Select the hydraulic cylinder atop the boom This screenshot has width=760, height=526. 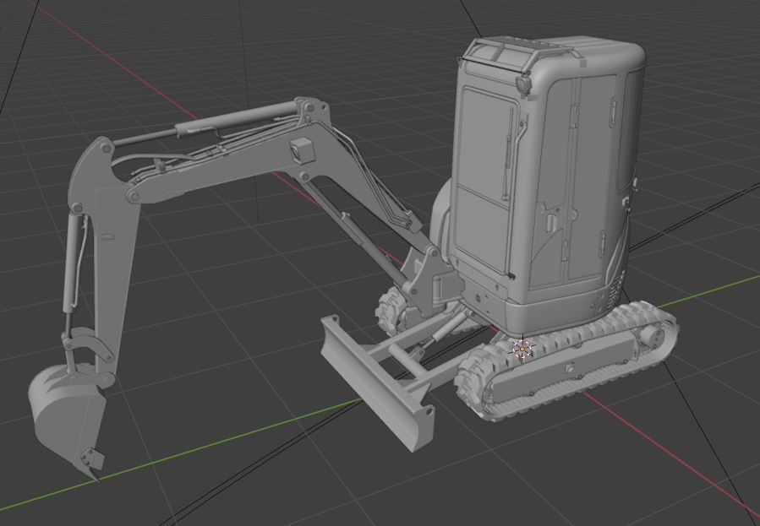point(209,123)
